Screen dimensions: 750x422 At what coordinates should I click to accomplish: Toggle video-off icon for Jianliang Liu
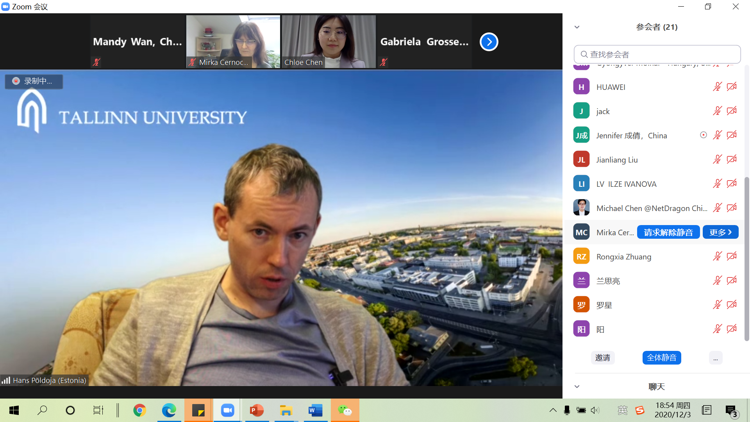tap(732, 159)
